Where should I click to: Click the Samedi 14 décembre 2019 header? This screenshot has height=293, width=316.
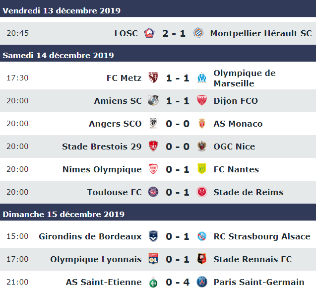point(158,55)
